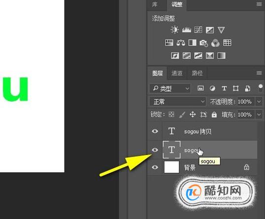This screenshot has height=219, width=265.
Task: Click the sogou layer T thumbnail
Action: click(171, 150)
